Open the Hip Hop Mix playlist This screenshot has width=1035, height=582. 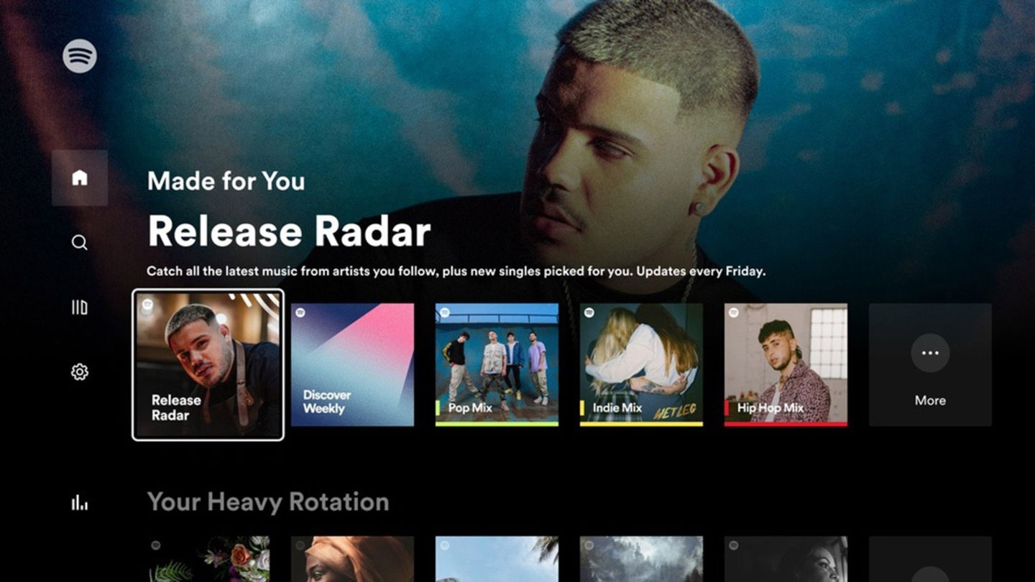tap(786, 364)
